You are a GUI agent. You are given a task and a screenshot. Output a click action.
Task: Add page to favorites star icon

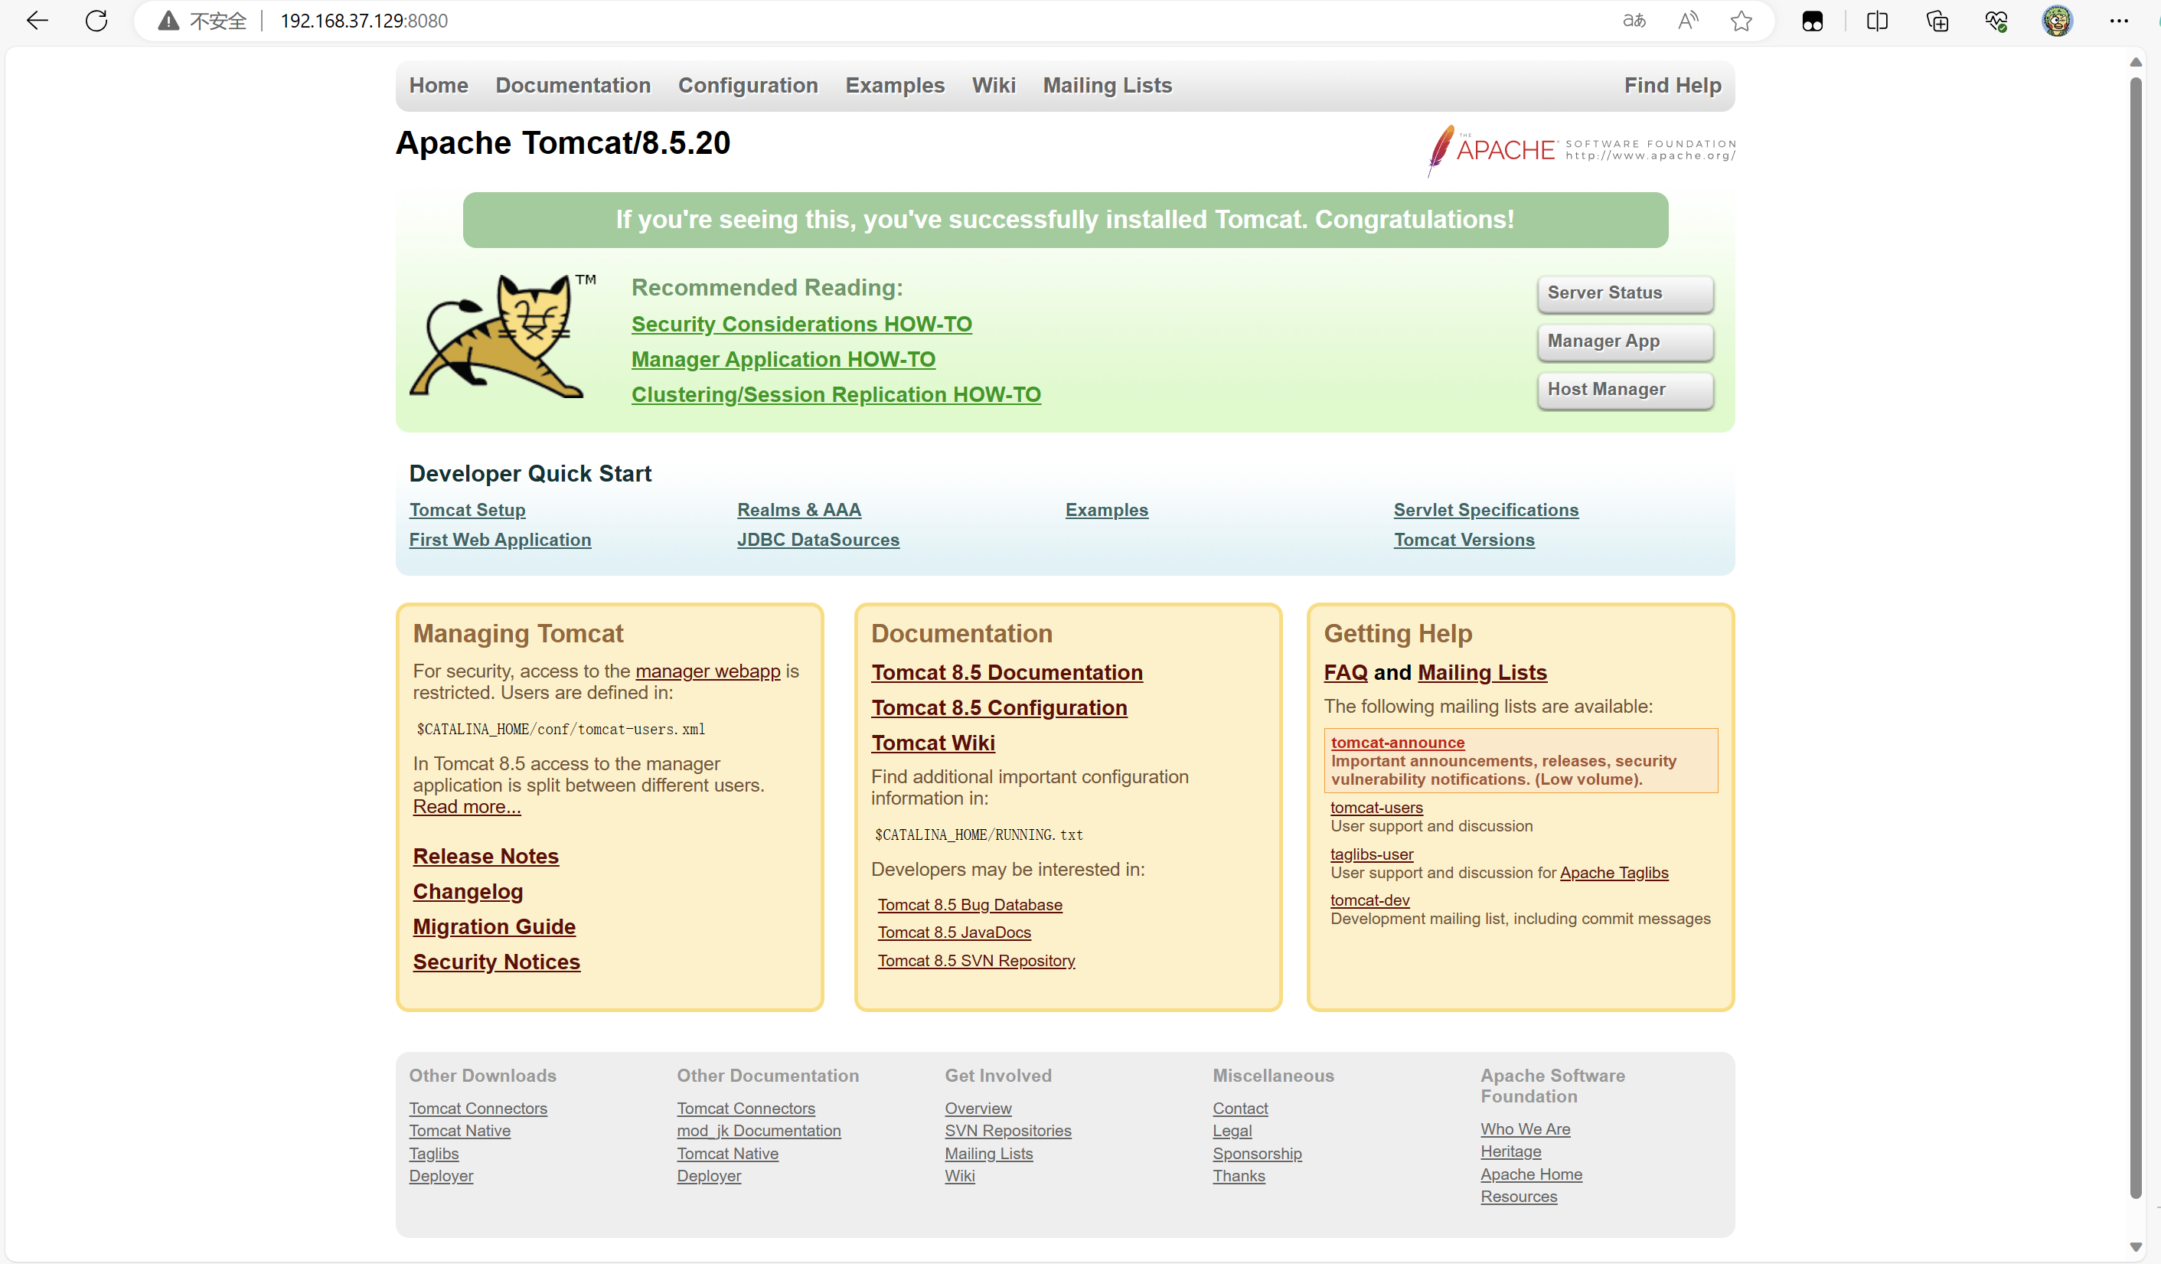coord(1741,21)
